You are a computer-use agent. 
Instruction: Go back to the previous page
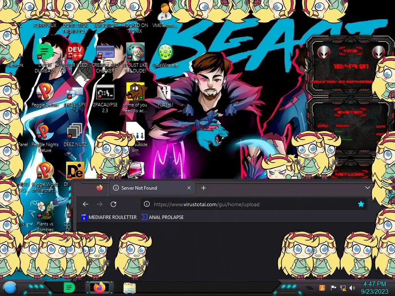click(x=86, y=204)
